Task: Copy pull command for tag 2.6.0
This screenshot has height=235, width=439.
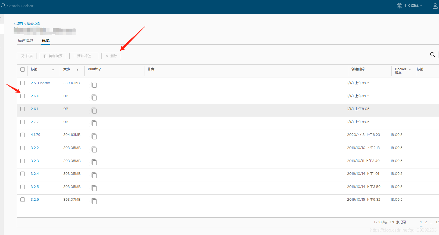Action: pos(94,97)
